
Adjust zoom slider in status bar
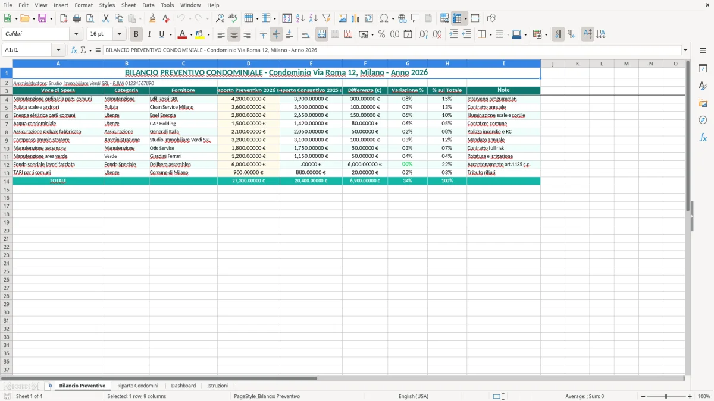666,396
